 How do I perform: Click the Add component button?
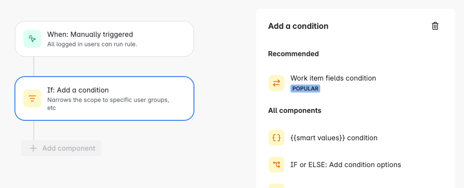[x=61, y=148]
